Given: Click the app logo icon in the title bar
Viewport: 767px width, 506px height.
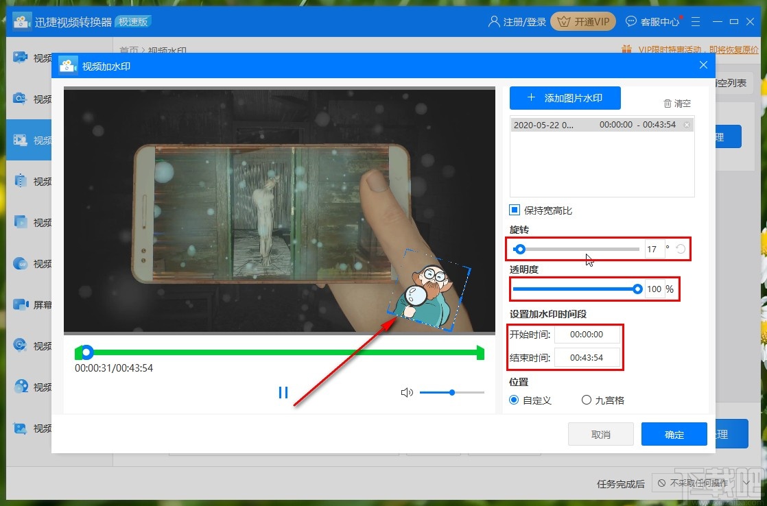Looking at the screenshot, I should 21,21.
